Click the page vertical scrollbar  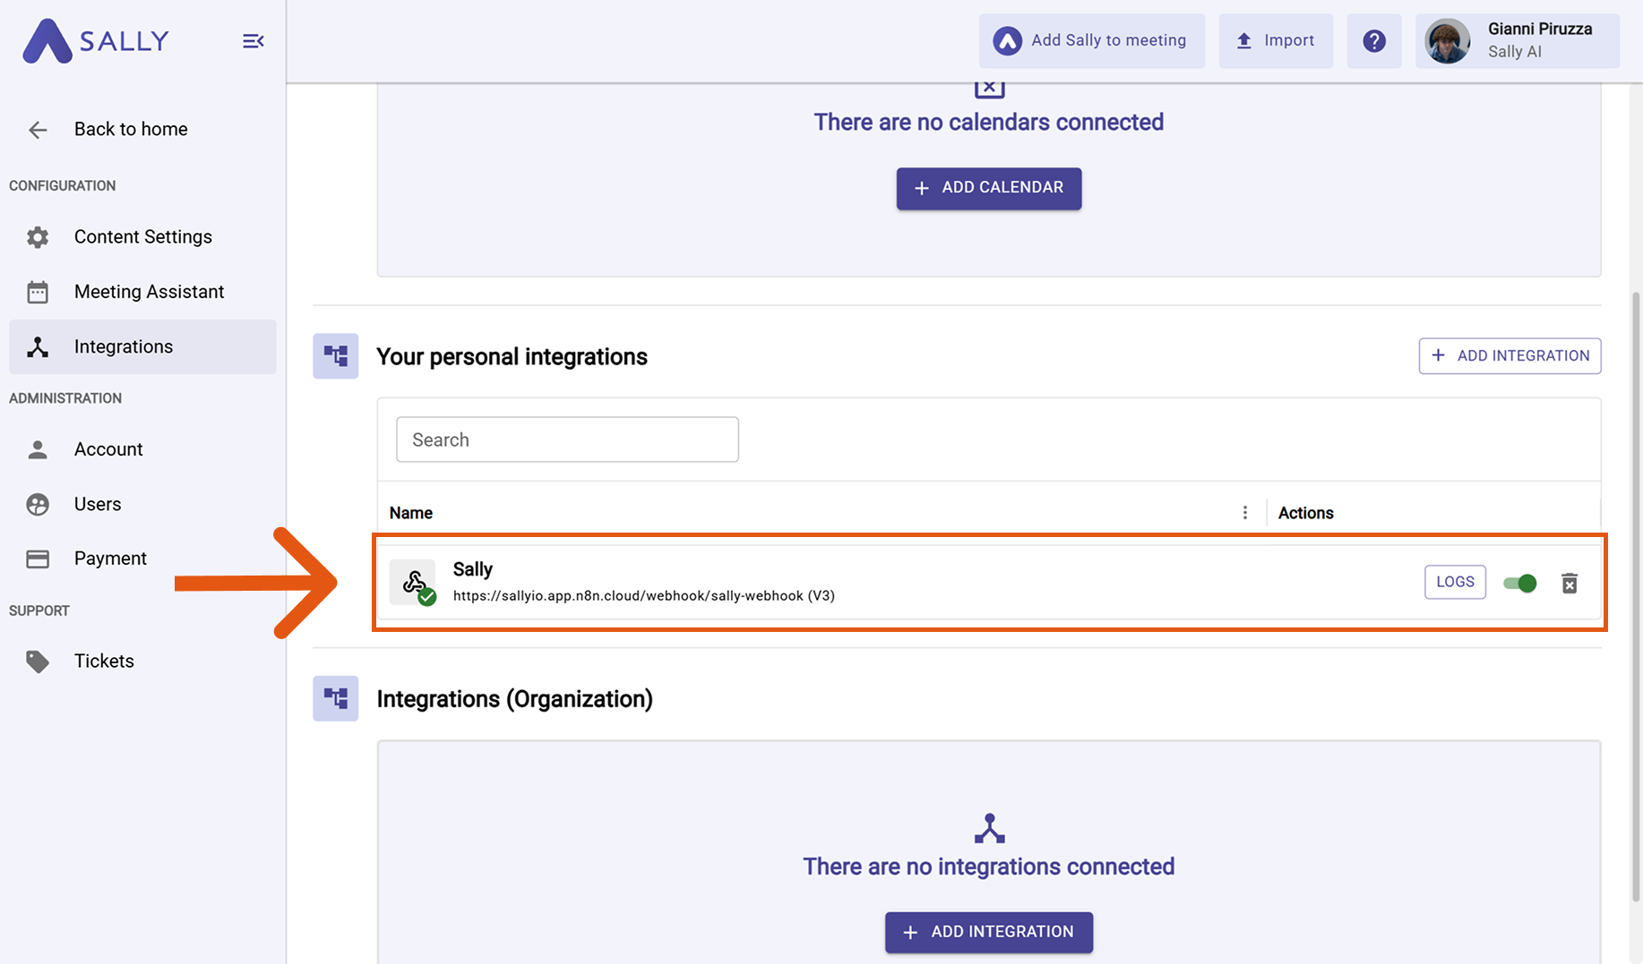1636,595
